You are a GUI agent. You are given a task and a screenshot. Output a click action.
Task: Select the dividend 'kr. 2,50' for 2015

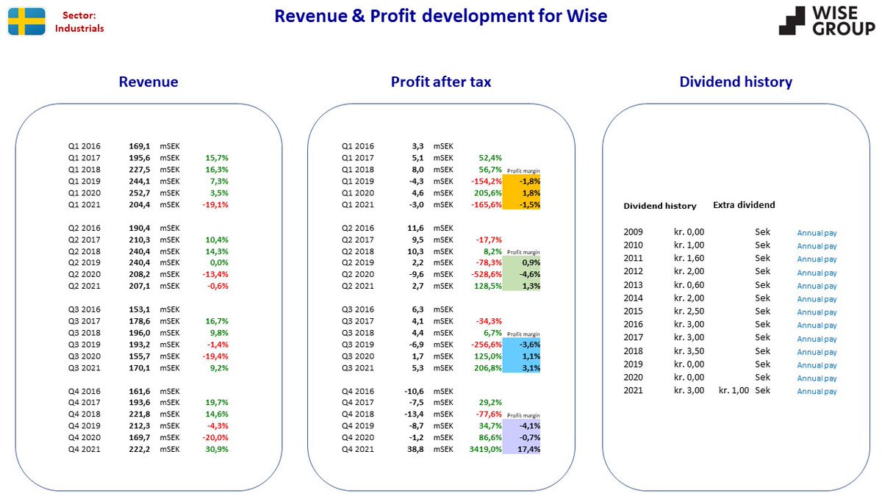(x=689, y=312)
